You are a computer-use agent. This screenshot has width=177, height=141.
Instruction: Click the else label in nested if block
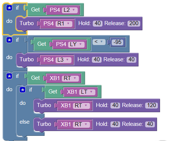tap(24, 122)
